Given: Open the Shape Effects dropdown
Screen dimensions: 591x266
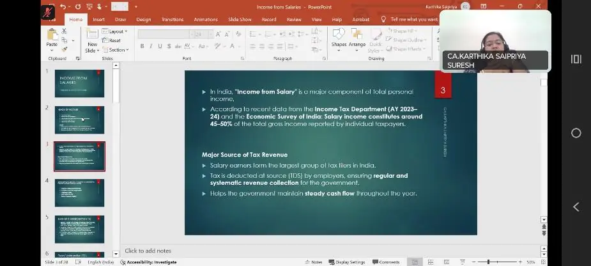Looking at the screenshot, I should click(406, 49).
